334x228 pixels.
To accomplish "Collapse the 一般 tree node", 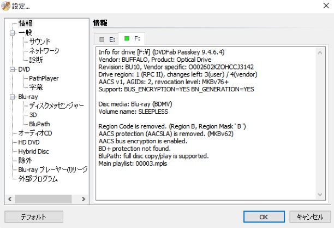I will tap(13, 33).
